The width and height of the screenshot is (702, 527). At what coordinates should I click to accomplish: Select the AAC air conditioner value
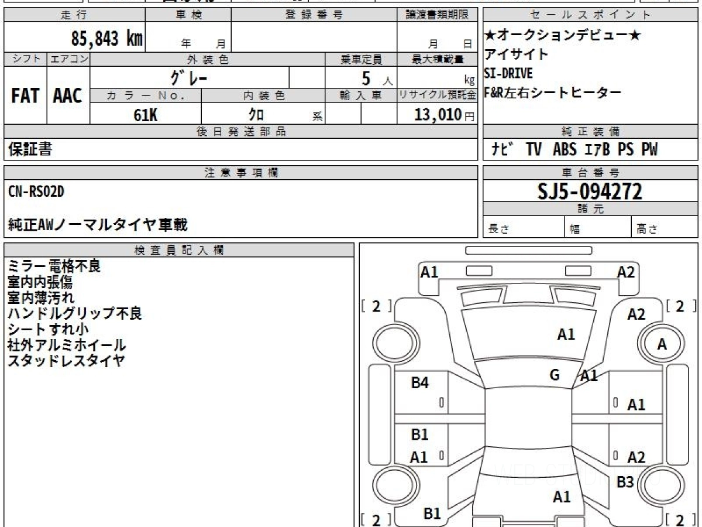(x=68, y=95)
